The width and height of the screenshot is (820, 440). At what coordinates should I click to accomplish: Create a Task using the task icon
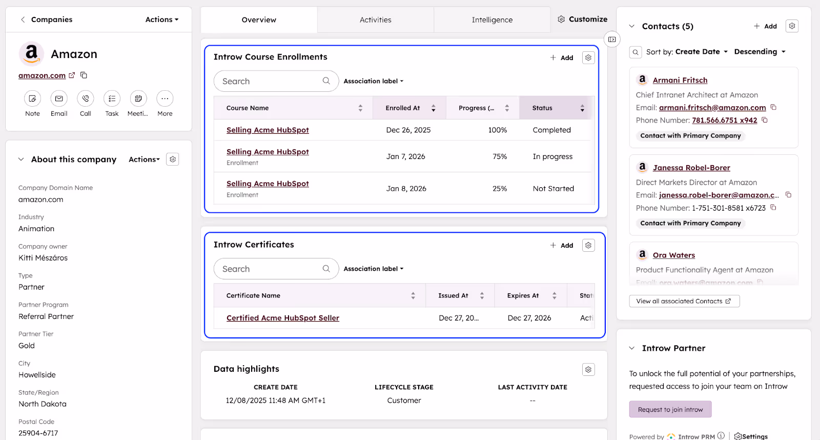tap(112, 98)
